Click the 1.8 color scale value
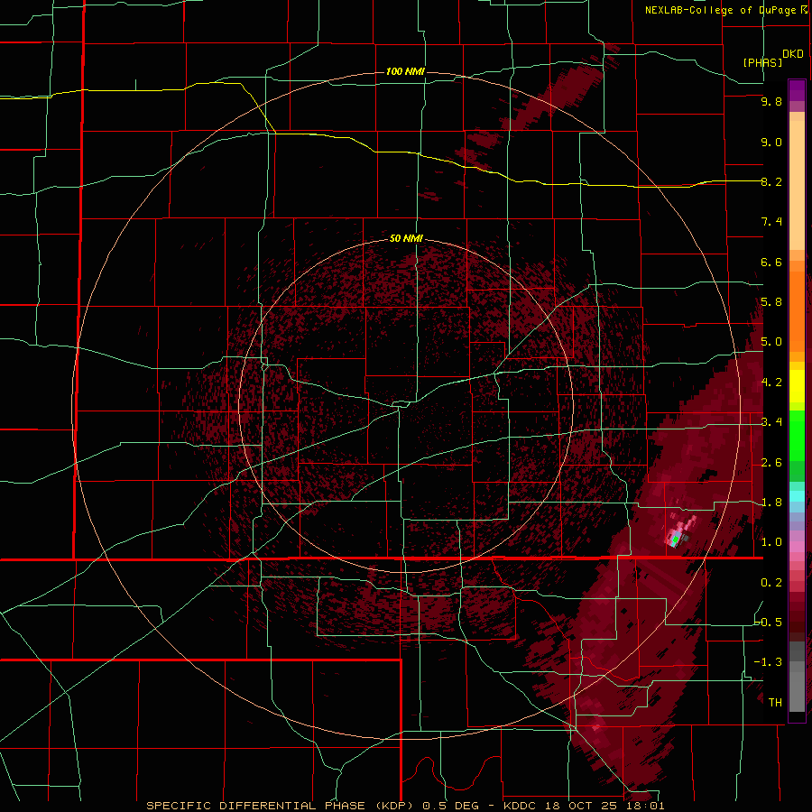This screenshot has width=812, height=812. click(x=771, y=503)
